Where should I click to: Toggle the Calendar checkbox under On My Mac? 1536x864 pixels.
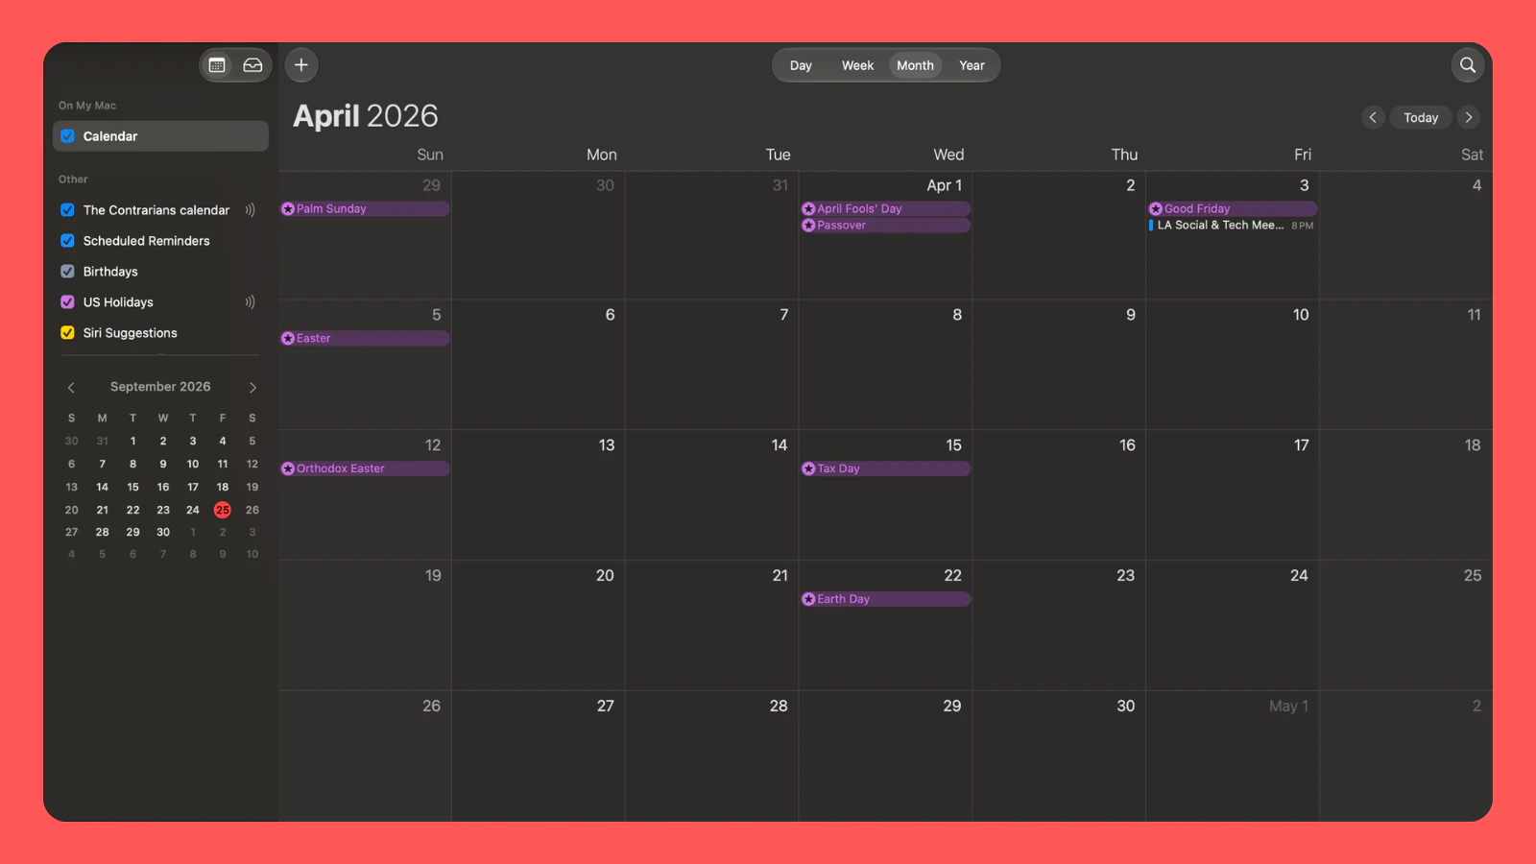pos(68,136)
